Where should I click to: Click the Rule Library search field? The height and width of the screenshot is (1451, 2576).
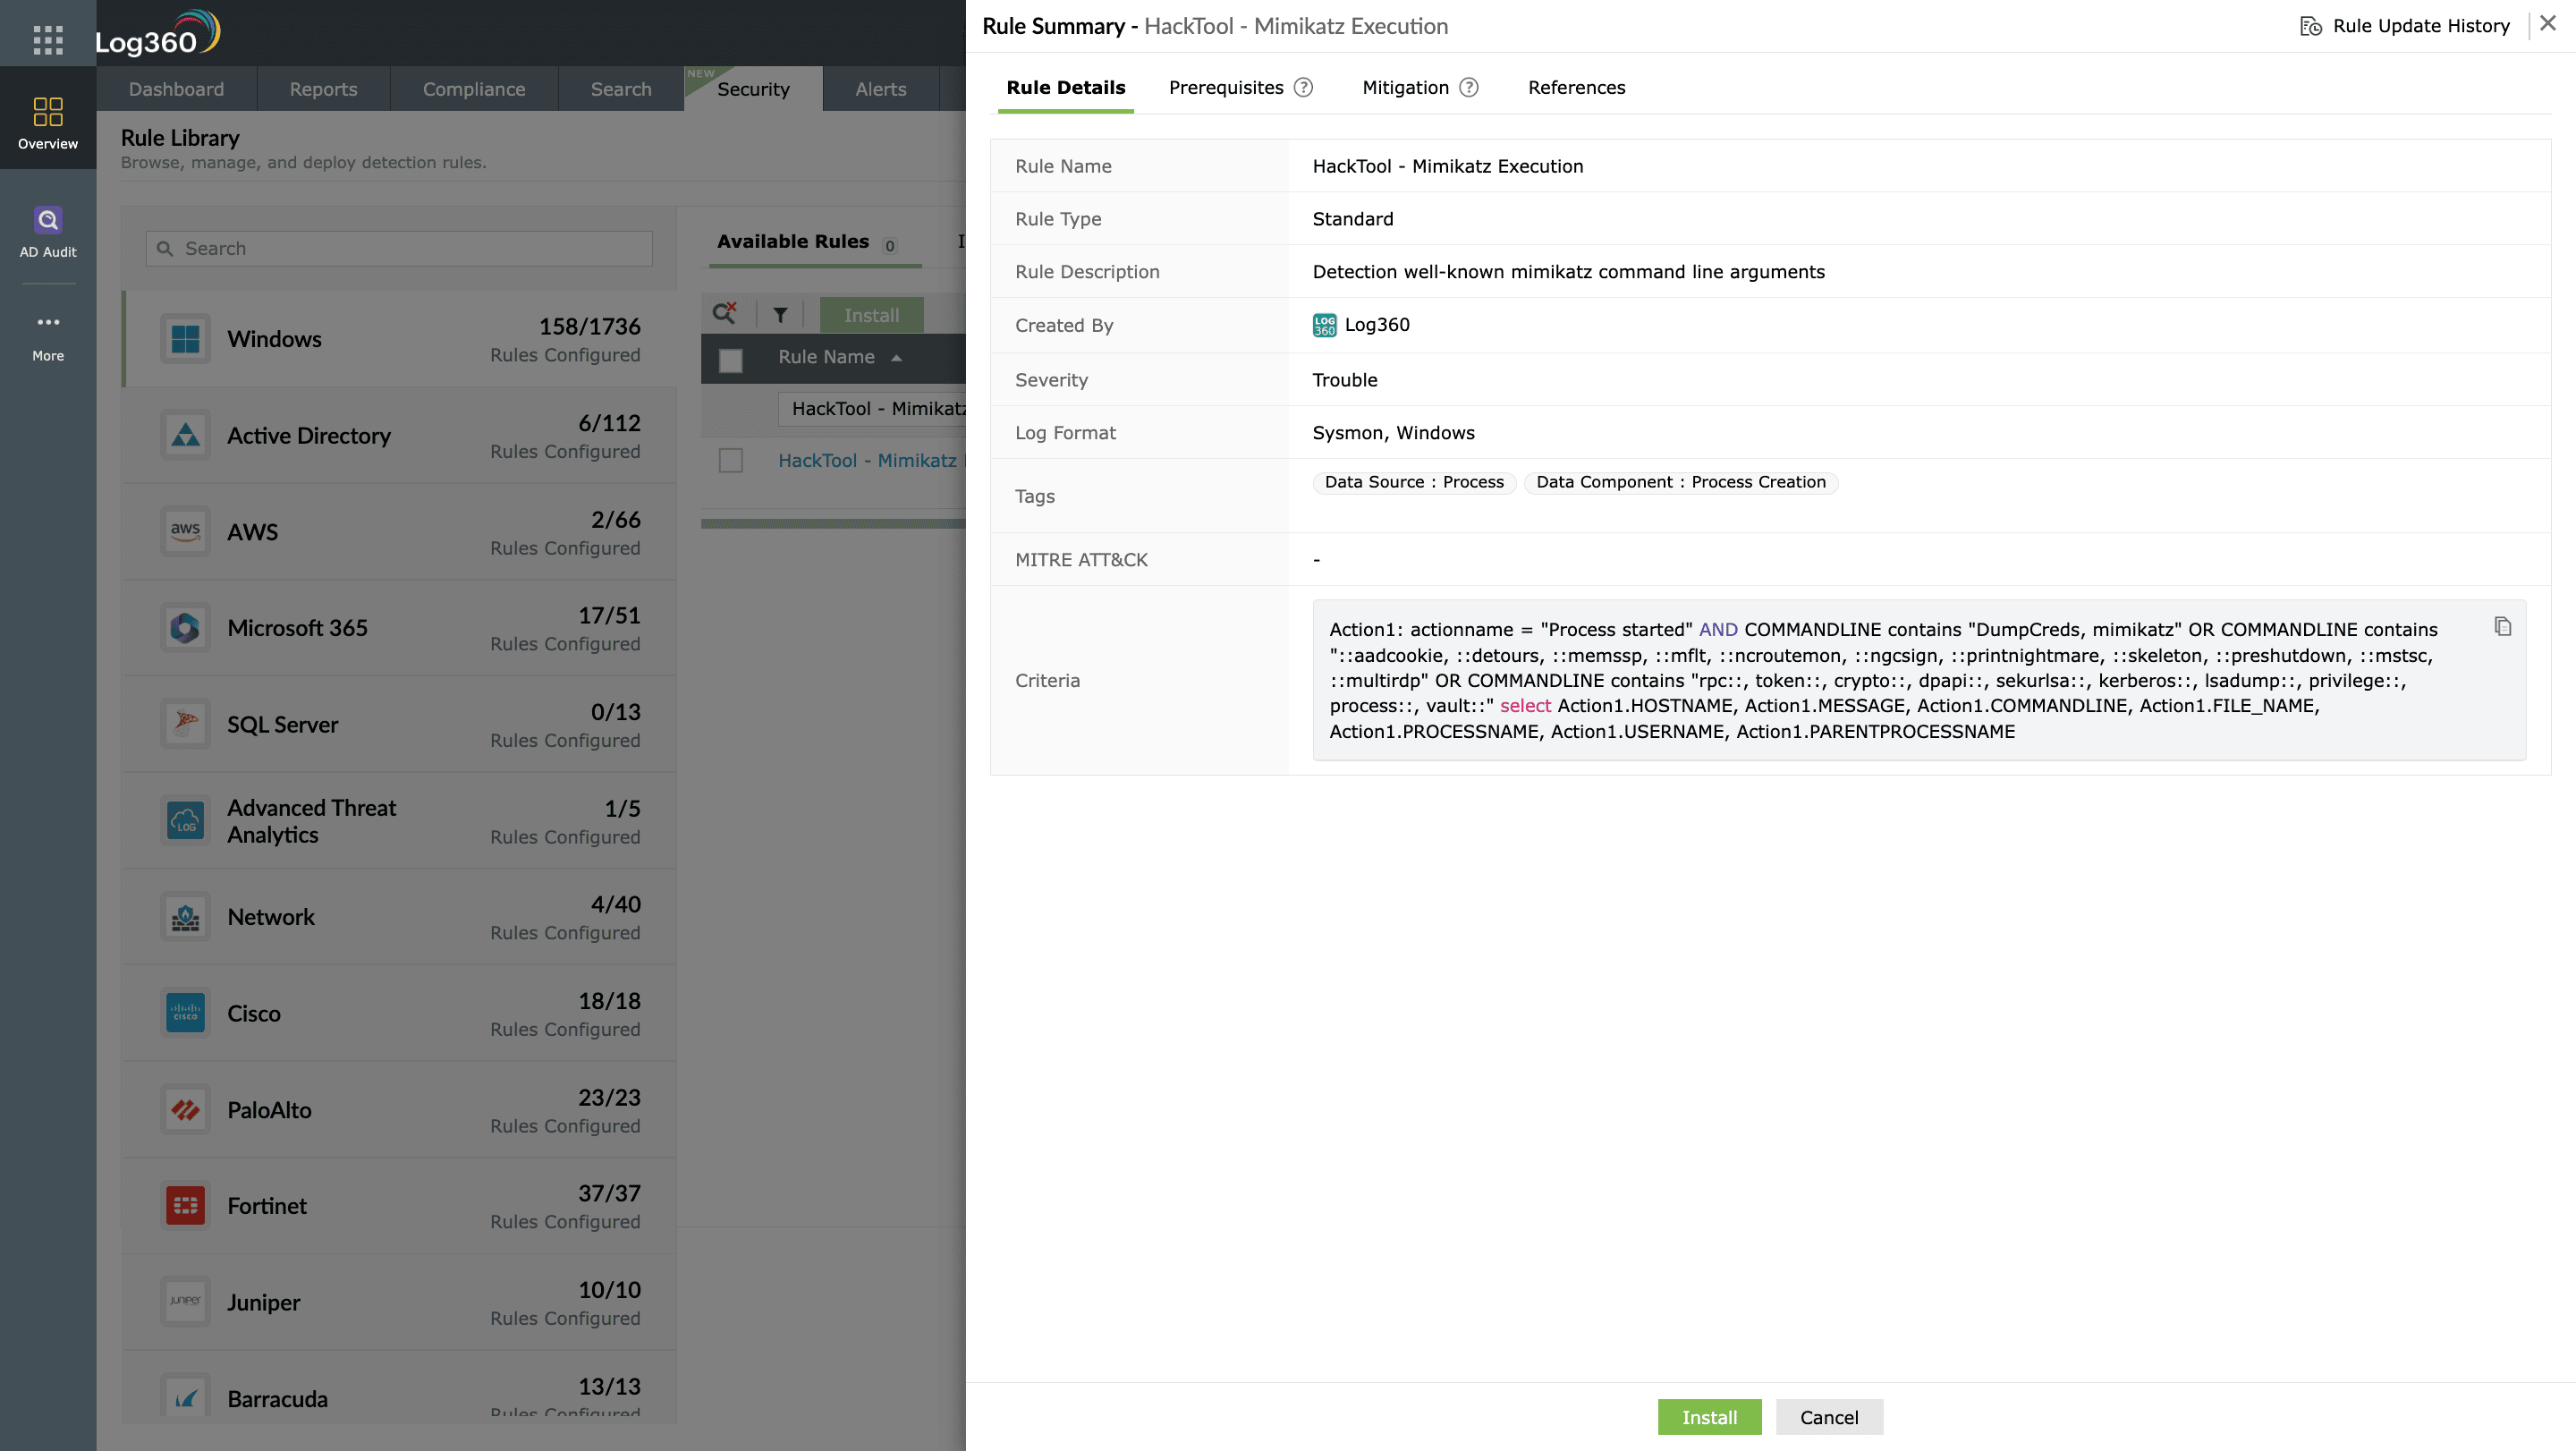tap(398, 247)
